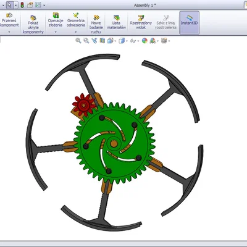This screenshot has width=247, height=247.
Task: Open Lista materiałów
Action: pyautogui.click(x=117, y=22)
